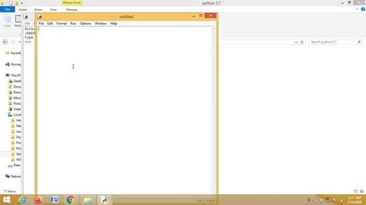Viewport: 366px width, 205px height.
Task: Open Desktop folder in navigation pane
Action: 15,81
